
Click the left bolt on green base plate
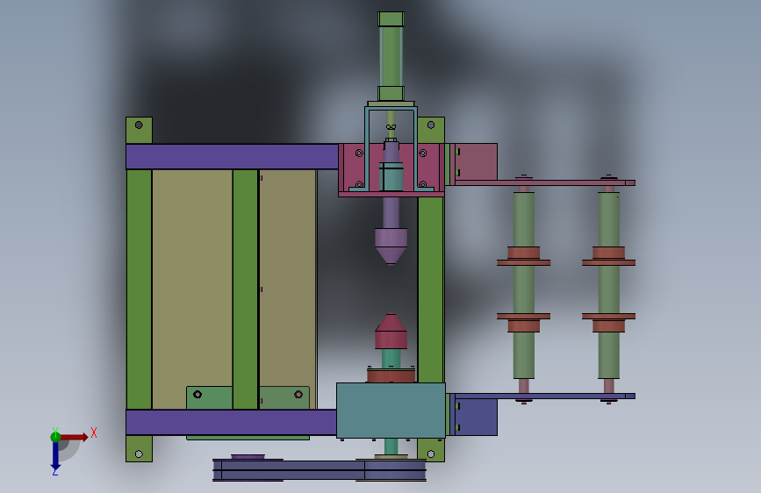pyautogui.click(x=197, y=394)
